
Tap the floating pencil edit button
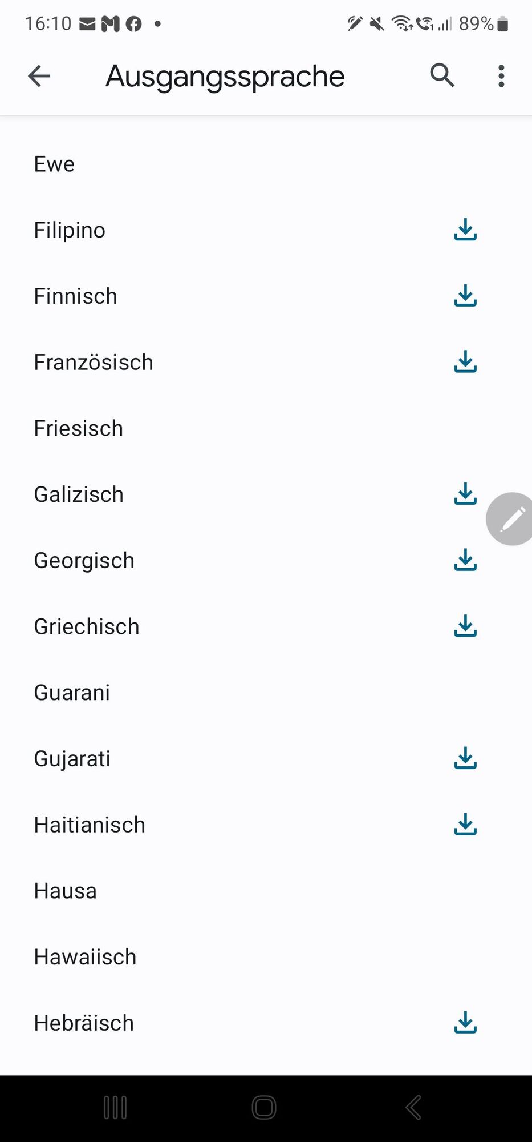[x=510, y=519]
